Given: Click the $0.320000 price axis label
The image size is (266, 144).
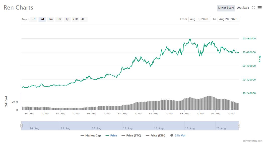Looking at the screenshot, I should (x=249, y=80).
